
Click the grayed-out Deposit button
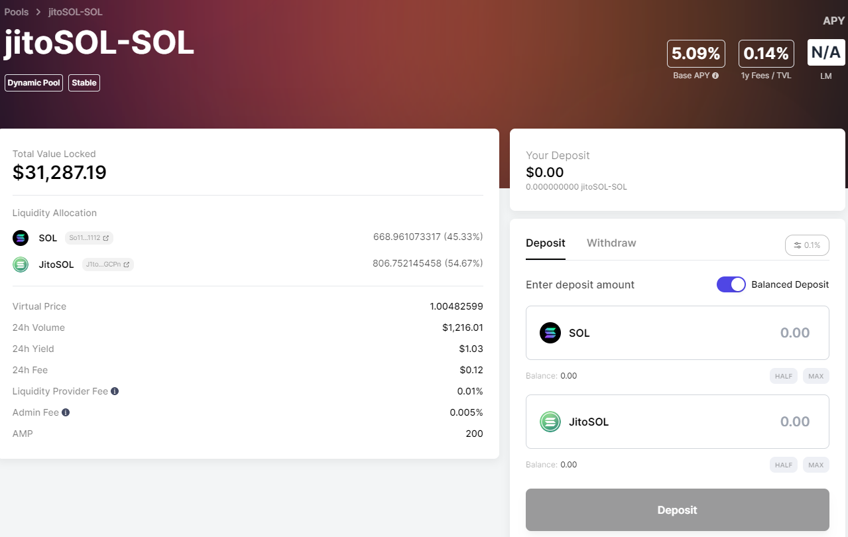(678, 510)
